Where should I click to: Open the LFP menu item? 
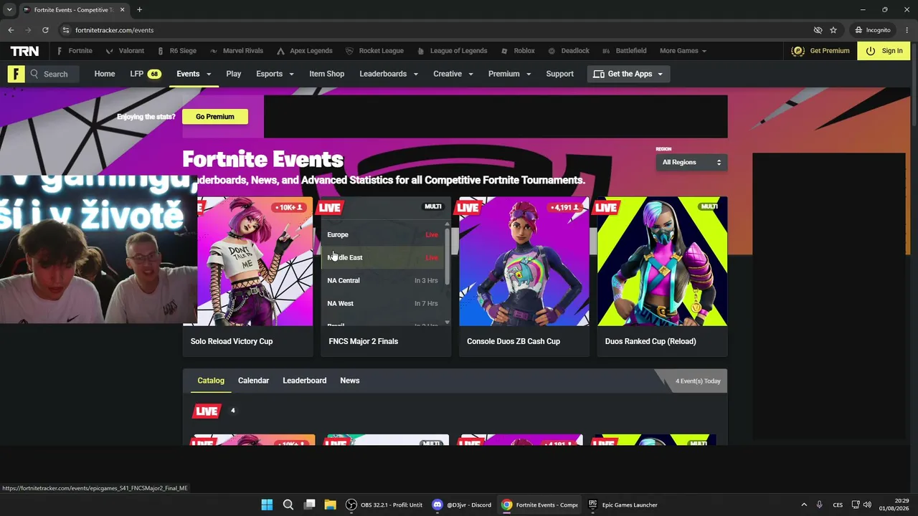pos(145,74)
